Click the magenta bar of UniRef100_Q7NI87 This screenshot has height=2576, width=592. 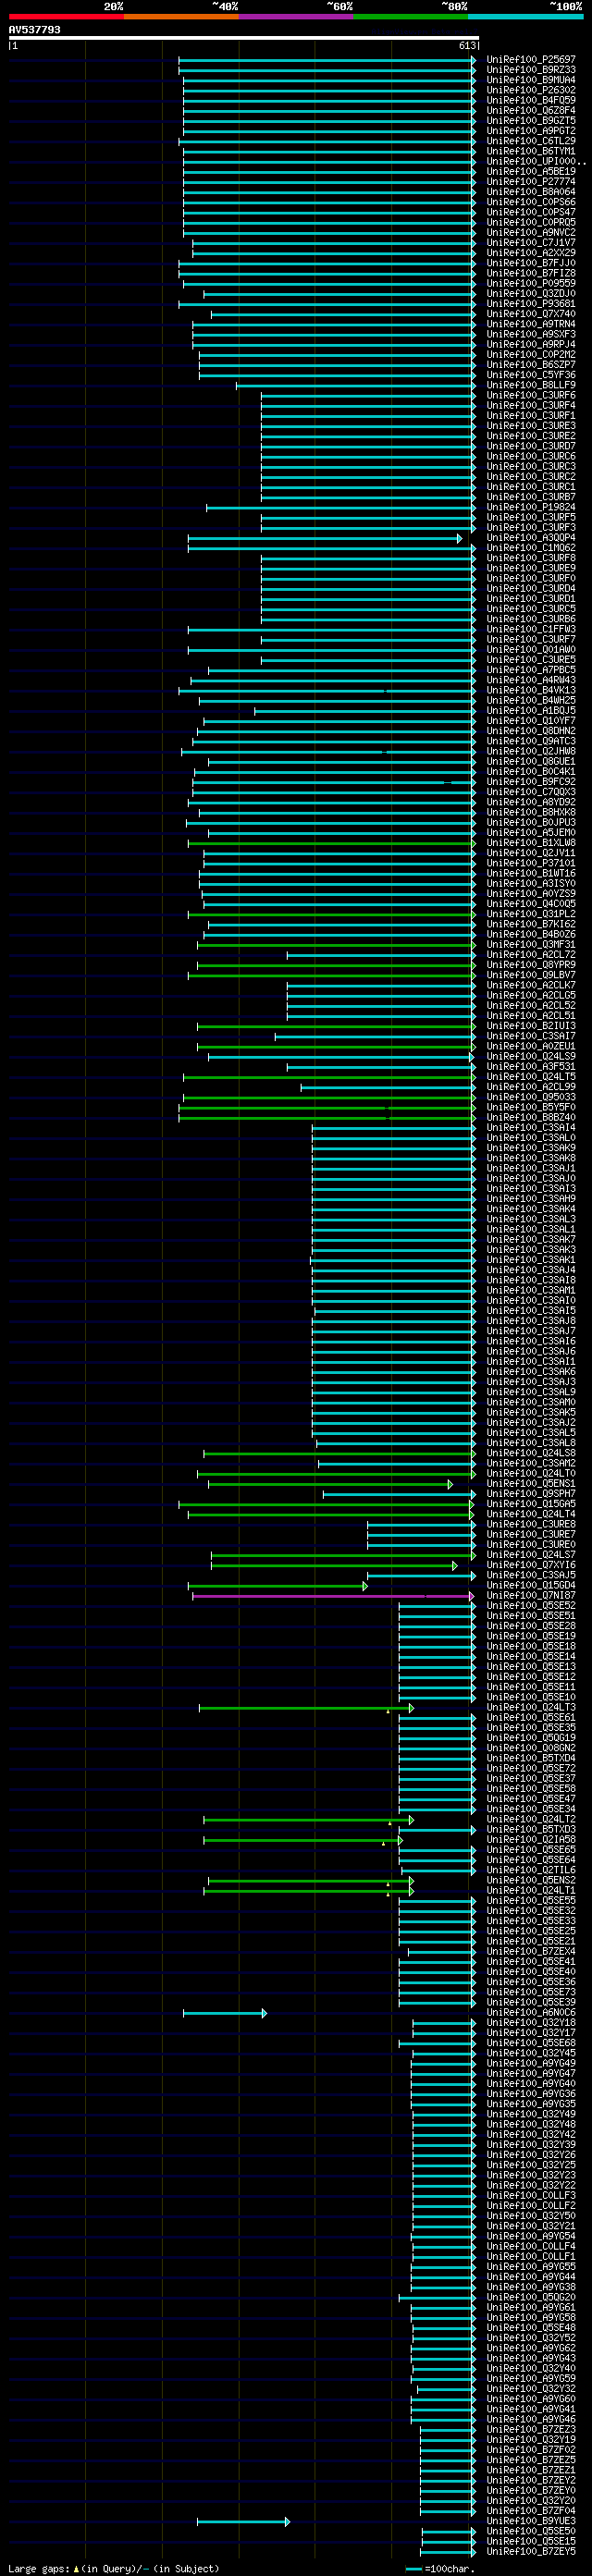(334, 1597)
